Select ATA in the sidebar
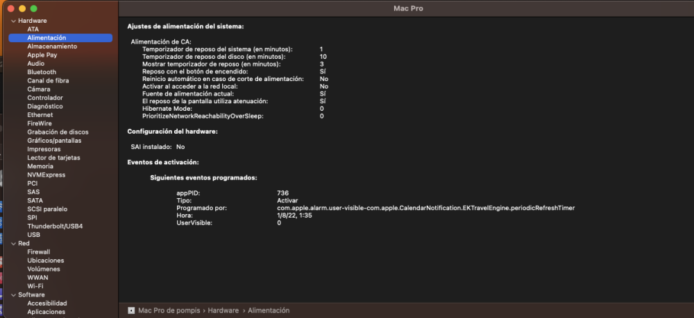The width and height of the screenshot is (694, 318). [33, 29]
